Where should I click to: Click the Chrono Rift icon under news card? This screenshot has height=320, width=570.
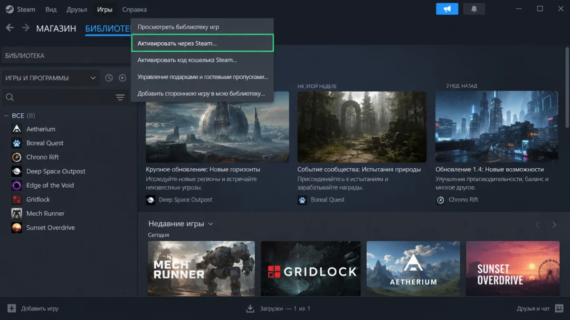(x=440, y=200)
